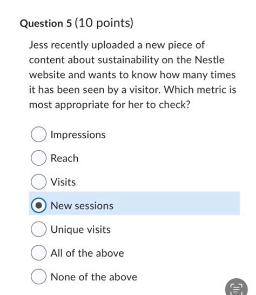Image resolution: width=256 pixels, height=295 pixels.
Task: Click the question paragraph about Jess
Action: click(x=133, y=75)
